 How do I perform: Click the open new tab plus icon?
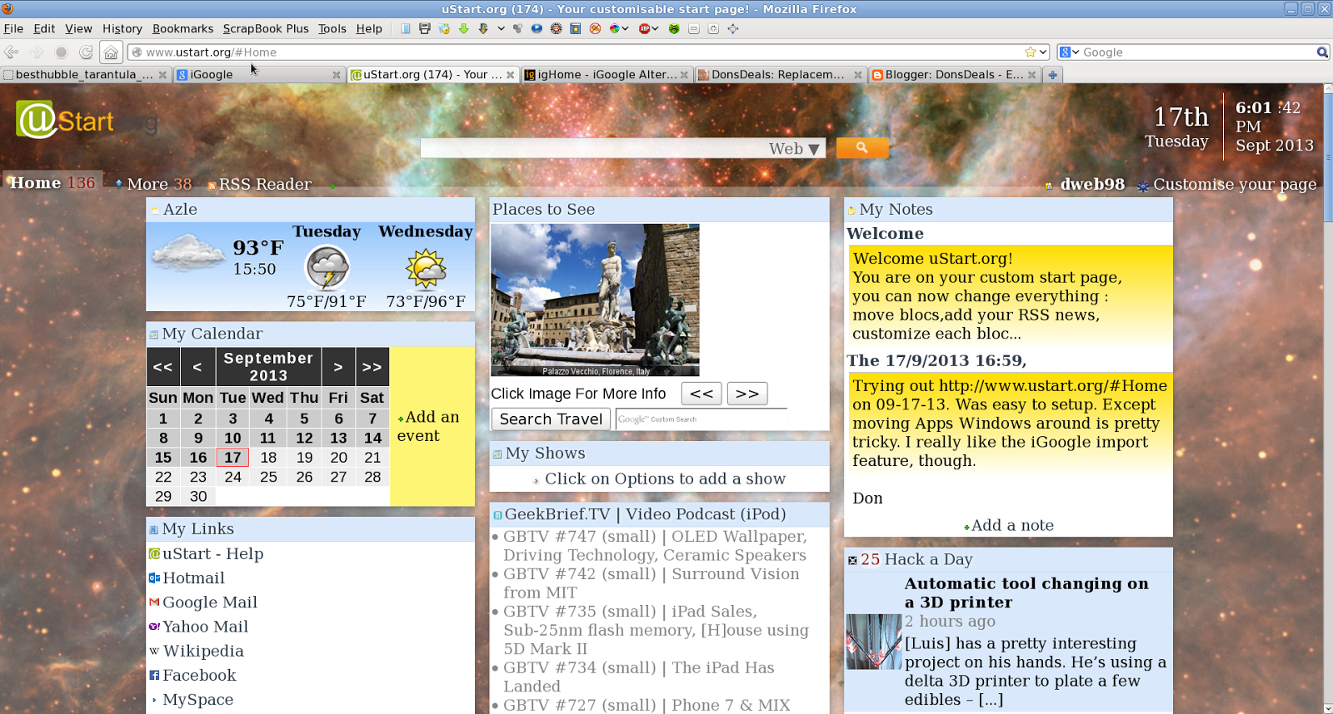(x=1052, y=74)
